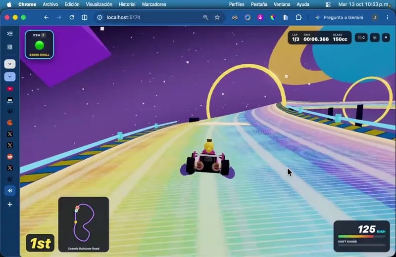Screen dimensions: 396x257
Task: Open the Chrome application menu
Action: tap(27, 4)
